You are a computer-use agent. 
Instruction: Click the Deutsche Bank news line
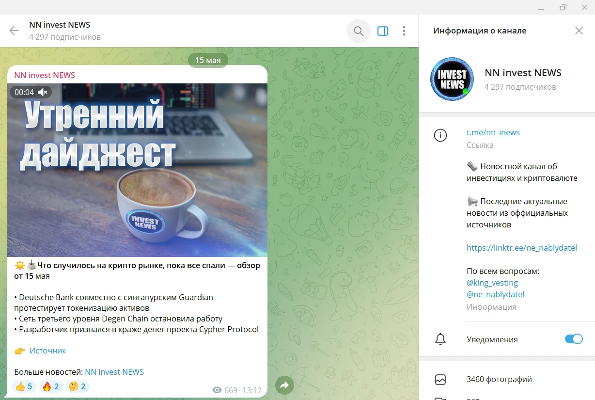(x=113, y=303)
